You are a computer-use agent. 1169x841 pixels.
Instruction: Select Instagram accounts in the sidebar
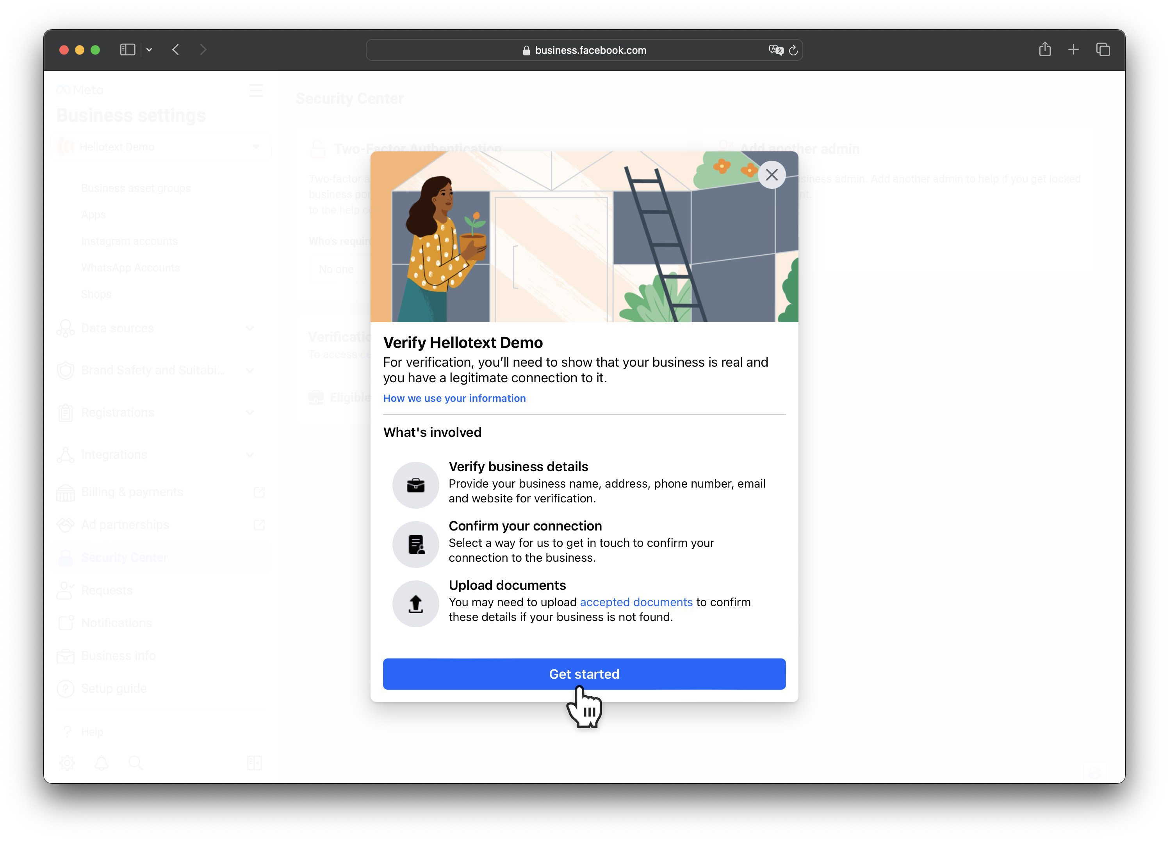click(x=129, y=241)
